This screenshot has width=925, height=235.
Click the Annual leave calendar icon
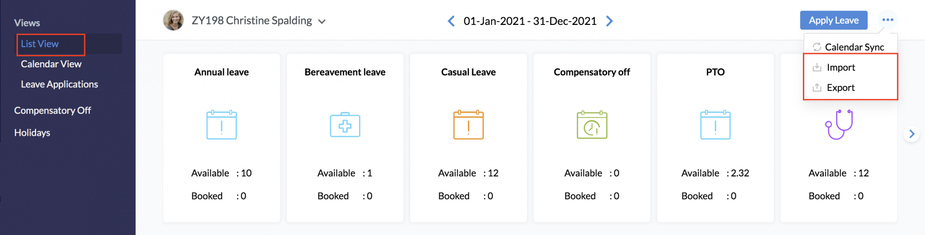pyautogui.click(x=222, y=125)
